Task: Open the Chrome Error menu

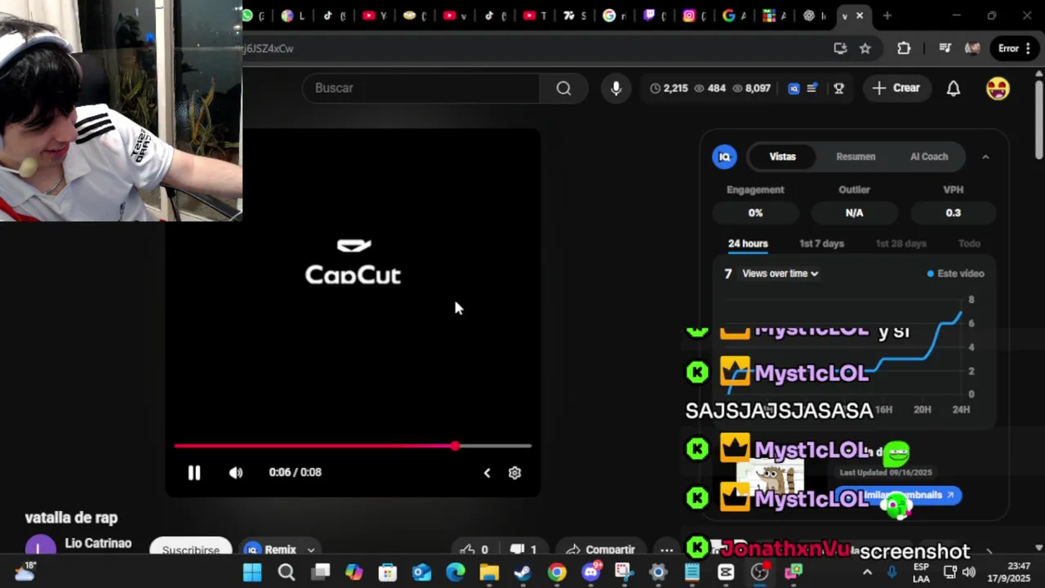Action: 1013,48
